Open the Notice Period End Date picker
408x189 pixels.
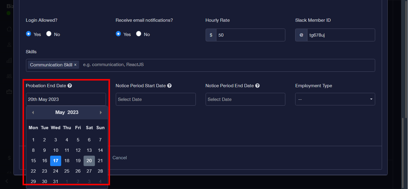point(245,99)
